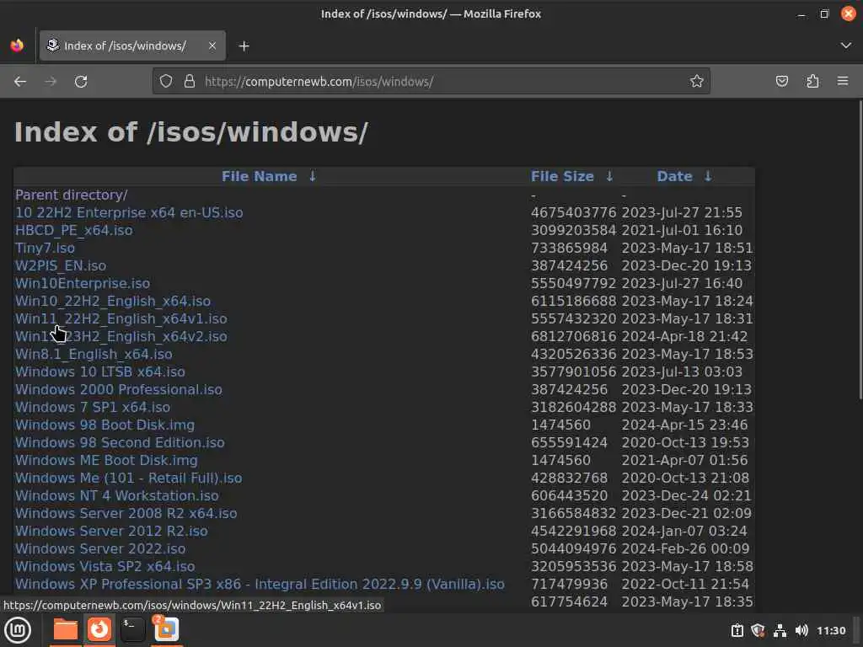The width and height of the screenshot is (863, 647).
Task: Open the Linux Mint start menu
Action: [x=18, y=630]
